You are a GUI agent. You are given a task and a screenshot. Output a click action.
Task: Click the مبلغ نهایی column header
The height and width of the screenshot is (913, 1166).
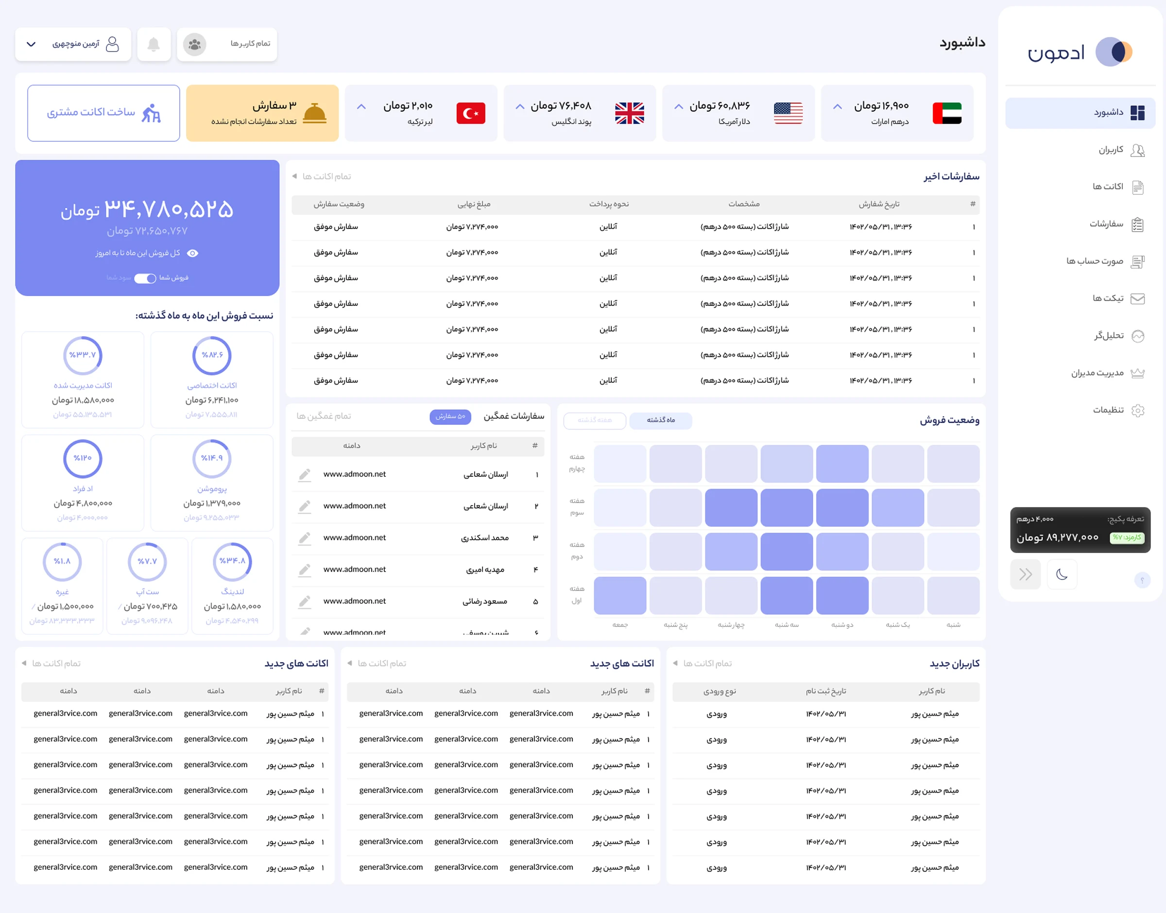[474, 204]
